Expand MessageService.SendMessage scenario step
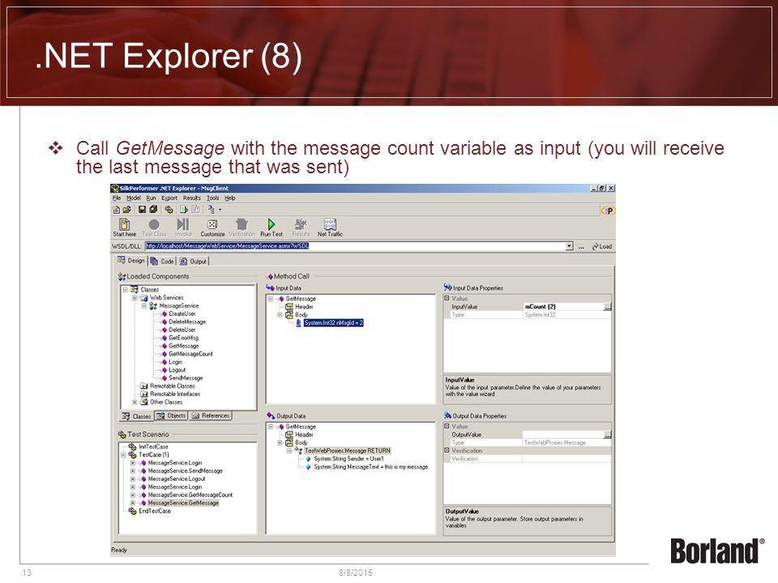This screenshot has width=778, height=583. (x=132, y=471)
